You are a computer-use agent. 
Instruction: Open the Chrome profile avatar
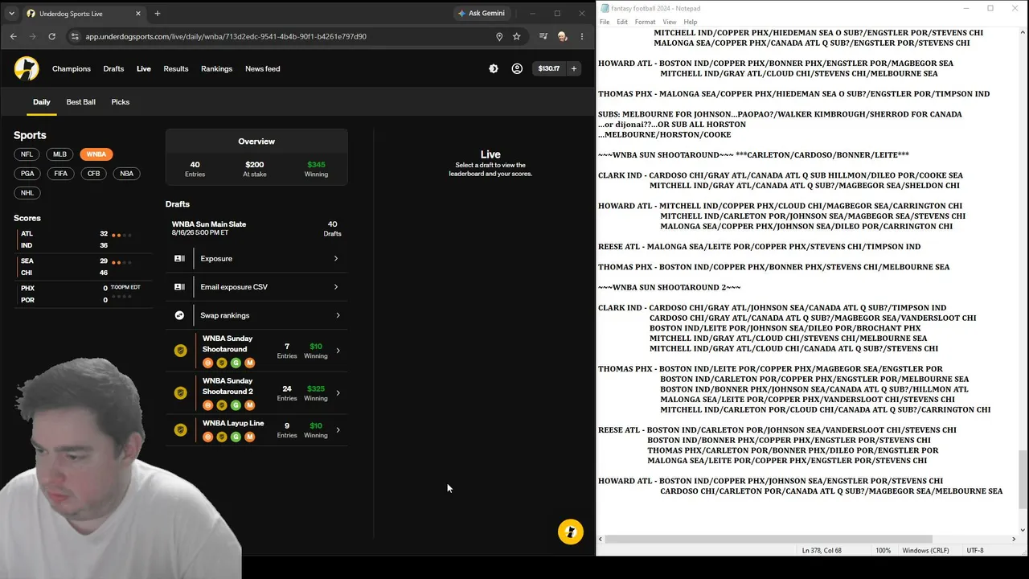tap(563, 36)
